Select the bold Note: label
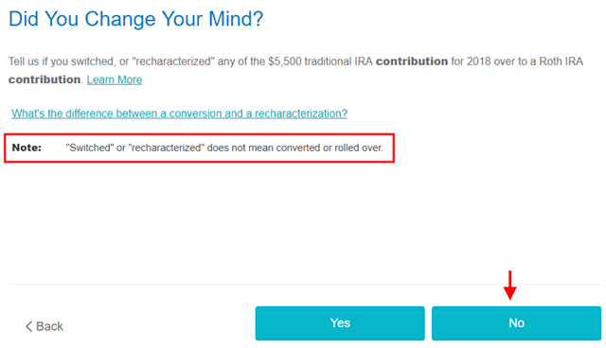 27,148
